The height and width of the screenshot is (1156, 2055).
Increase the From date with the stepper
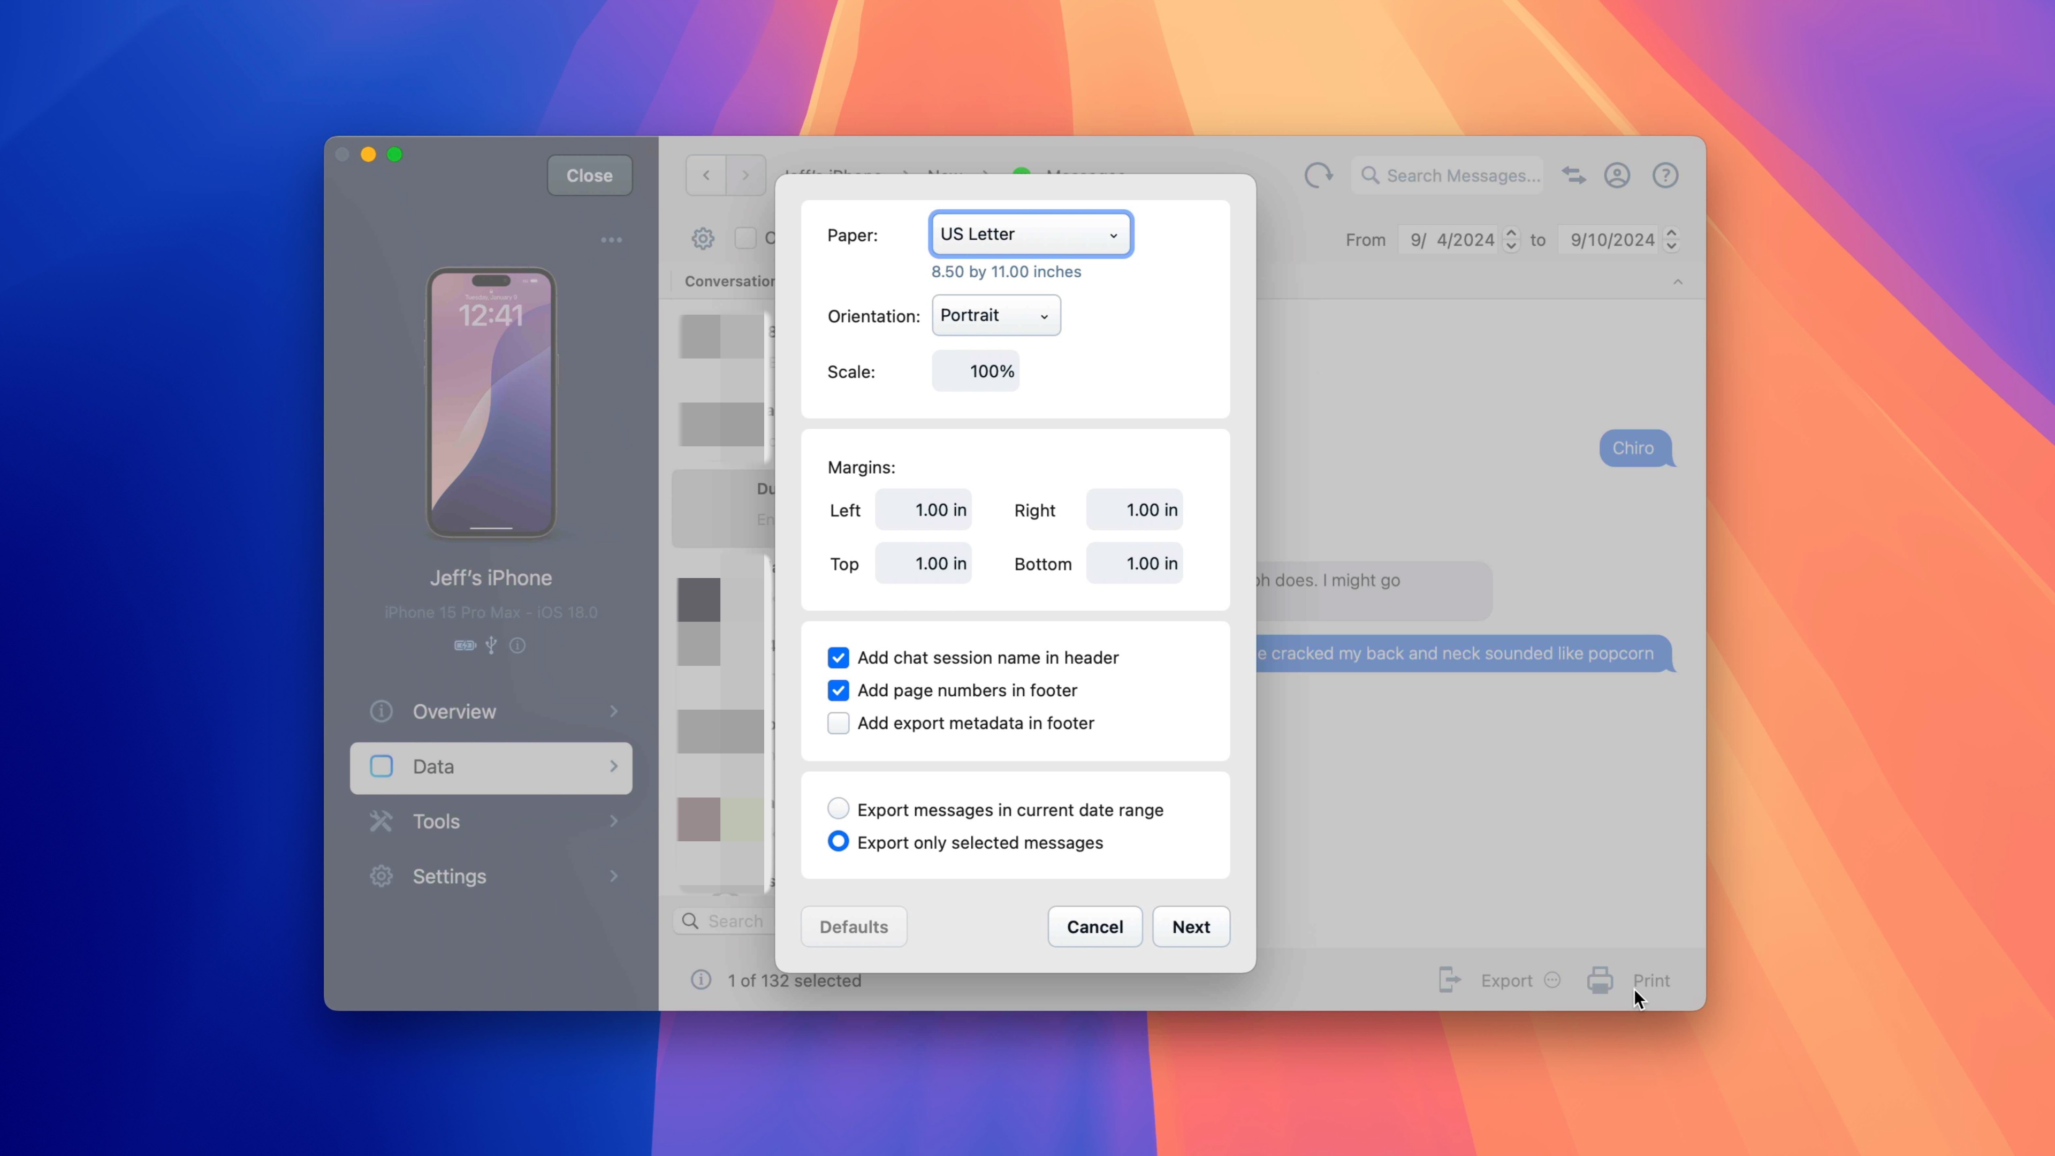coord(1511,234)
